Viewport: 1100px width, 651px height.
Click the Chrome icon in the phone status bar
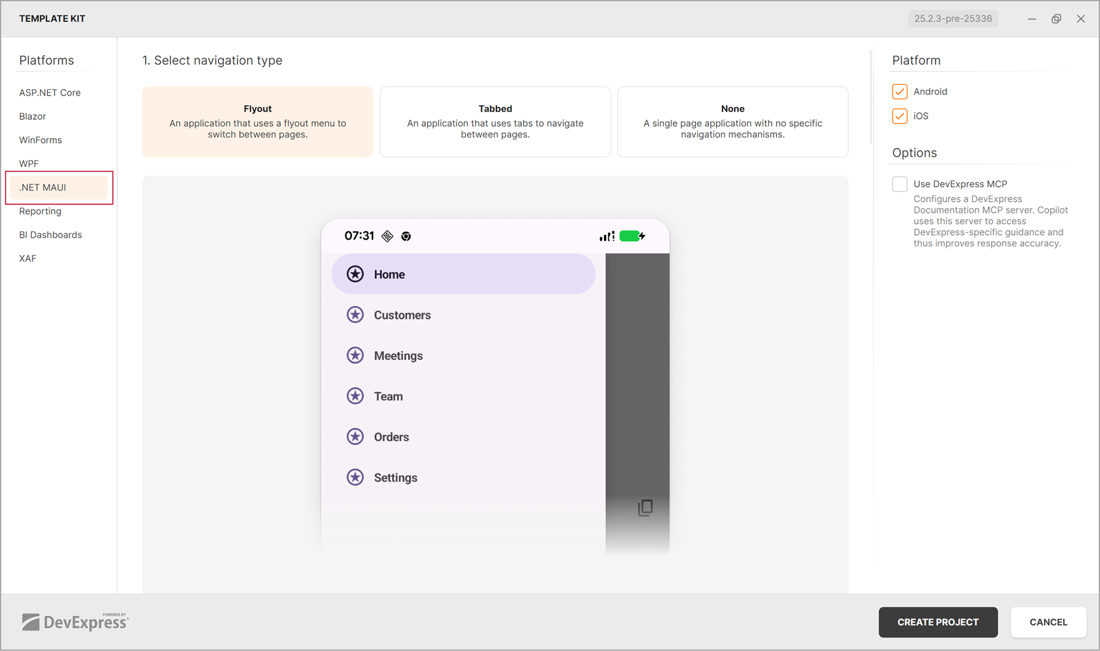coord(406,236)
